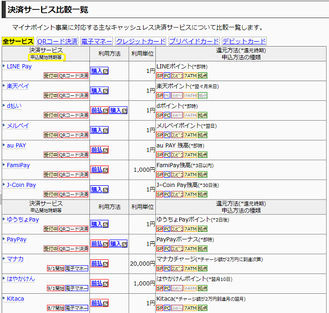The height and width of the screenshot is (313, 329).
Task: Click 8/7開始 tag in Kitaca row
Action: point(55,308)
